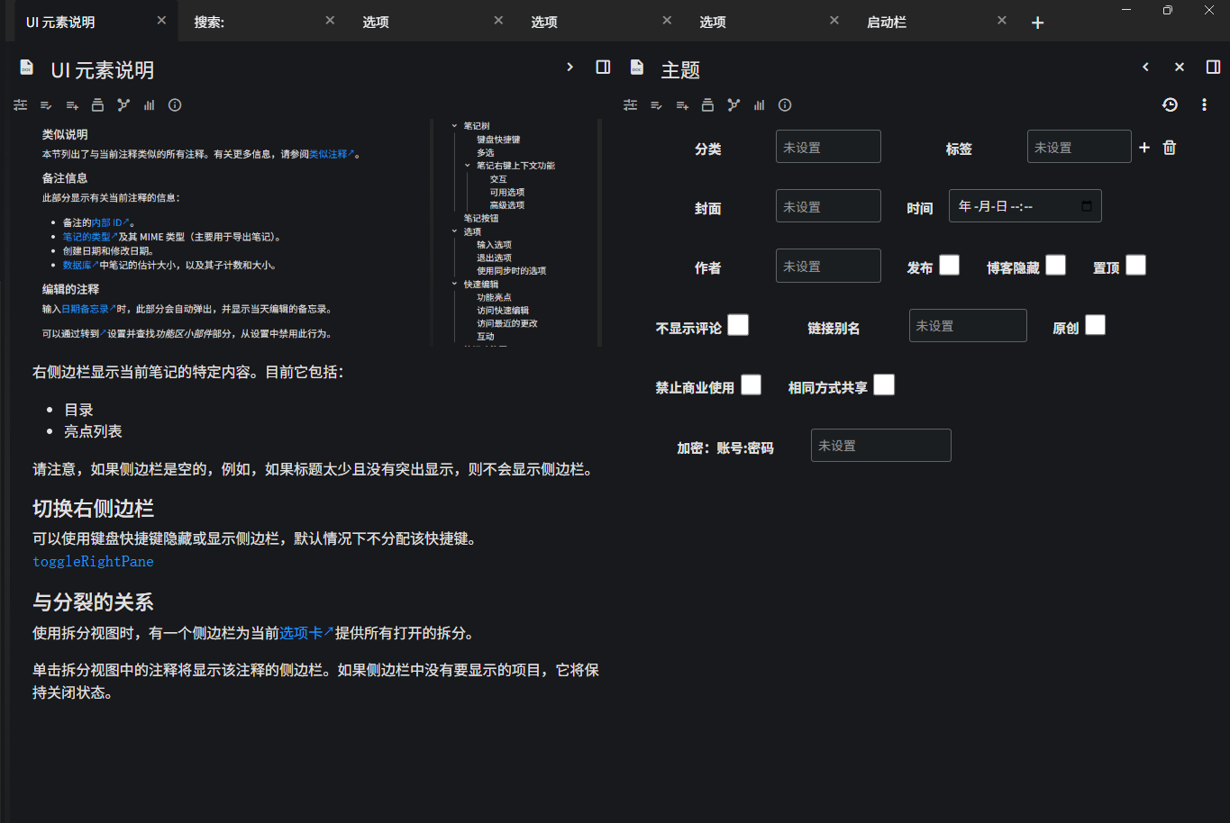Click the left chevron in 主题 pane header
Viewport: 1230px width, 823px height.
click(x=1145, y=68)
